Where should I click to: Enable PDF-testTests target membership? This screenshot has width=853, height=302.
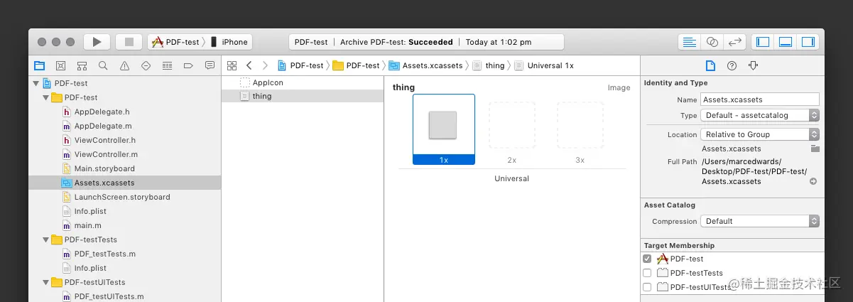(647, 273)
